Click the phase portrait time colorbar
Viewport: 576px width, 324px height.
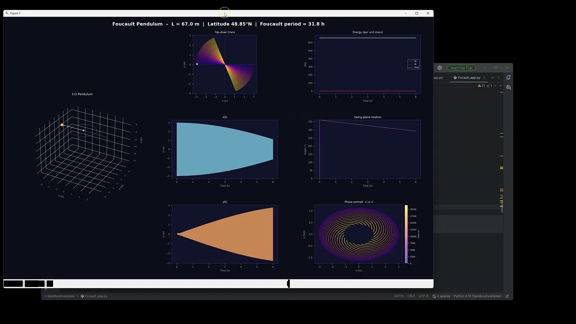pos(406,234)
